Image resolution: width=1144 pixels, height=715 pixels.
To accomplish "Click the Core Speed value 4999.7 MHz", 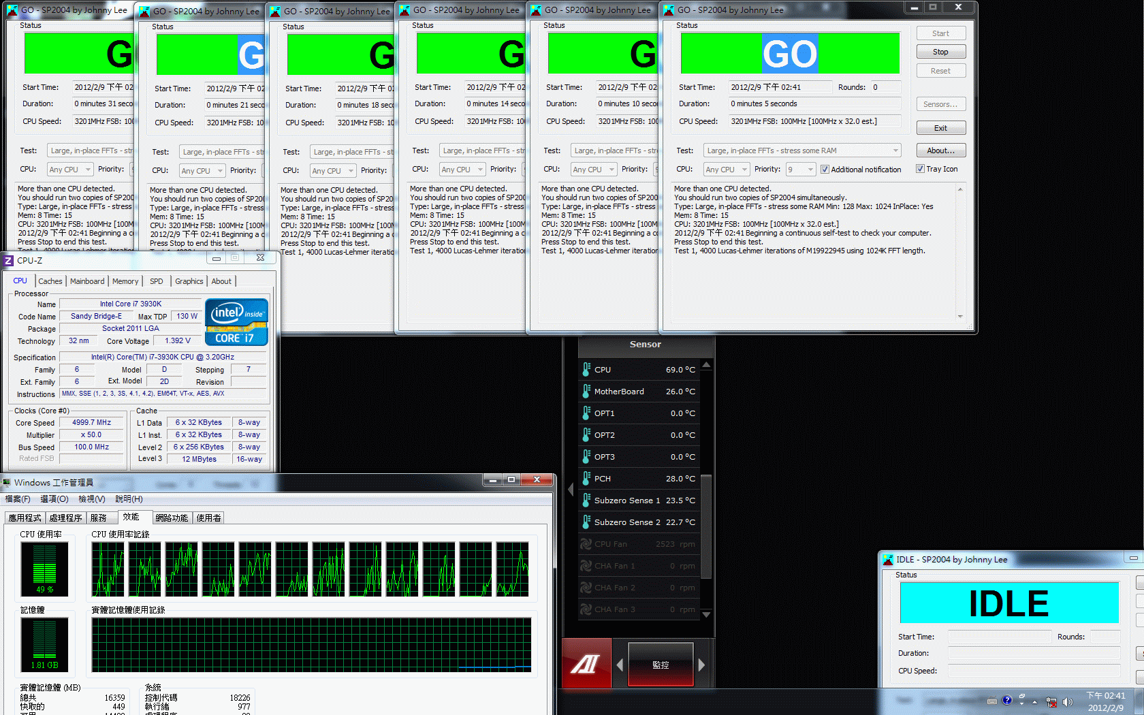I will (x=91, y=423).
